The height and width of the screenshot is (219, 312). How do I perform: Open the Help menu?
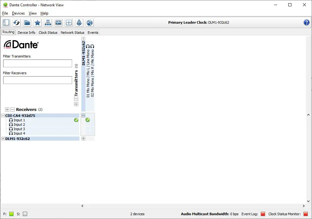(44, 13)
